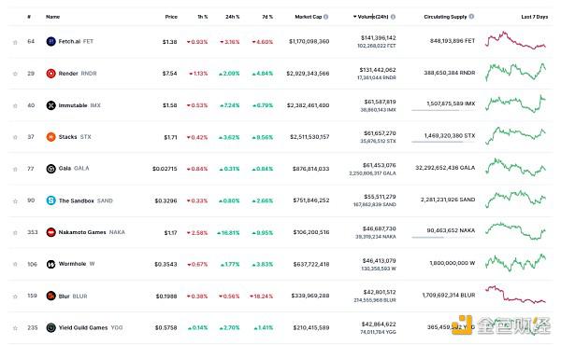Viewport: 561px width, 345px height.
Task: Star the Yield Guild Games row
Action: 15,328
